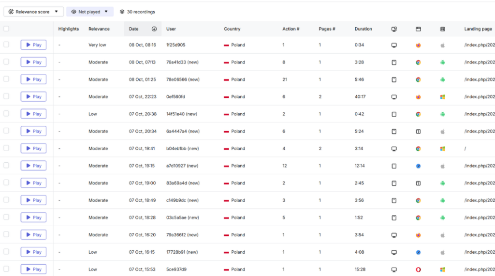Click the device type column header icon

394,29
